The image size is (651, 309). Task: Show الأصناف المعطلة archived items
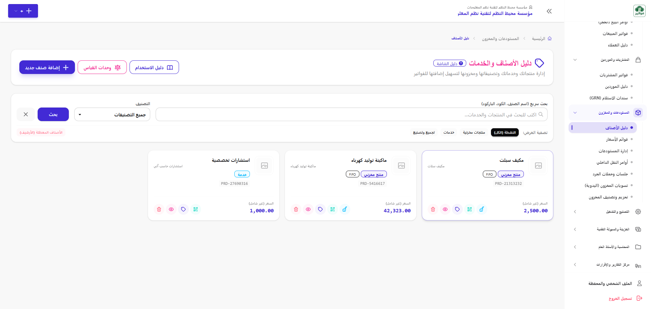(41, 133)
